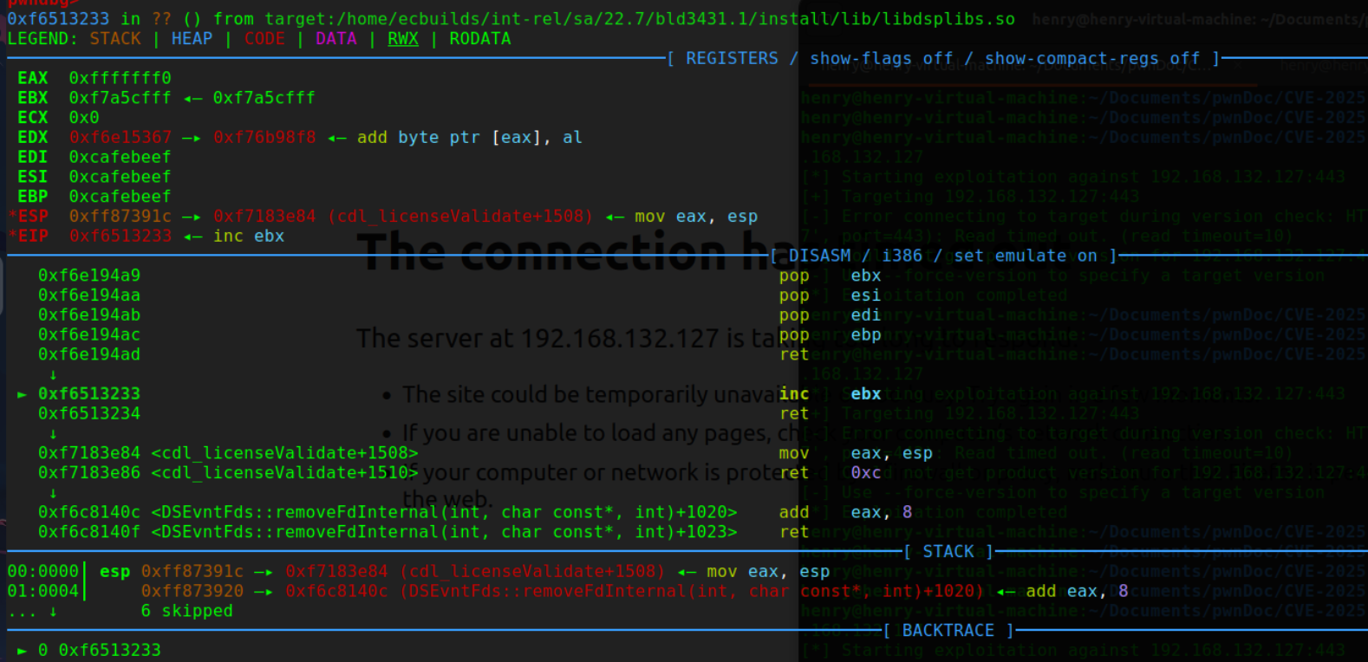Click stack address 0xff873920
The width and height of the screenshot is (1368, 662).
tap(192, 591)
